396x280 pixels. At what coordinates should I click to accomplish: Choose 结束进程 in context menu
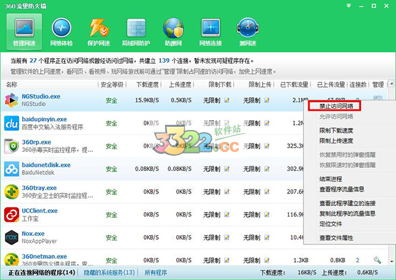[x=331, y=179]
